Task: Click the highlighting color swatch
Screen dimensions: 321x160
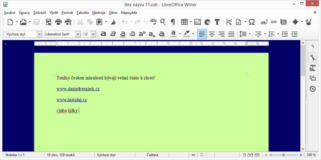Action: tap(186, 34)
